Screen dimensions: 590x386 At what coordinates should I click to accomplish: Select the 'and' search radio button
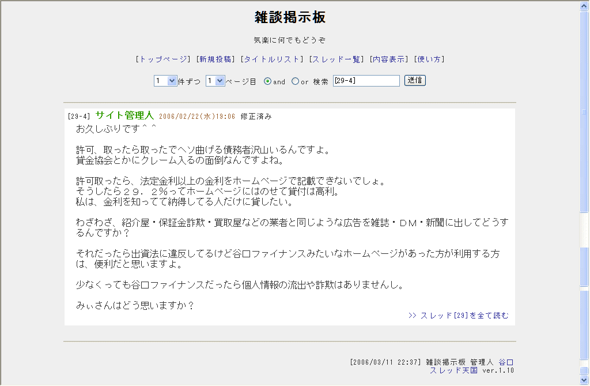click(267, 81)
